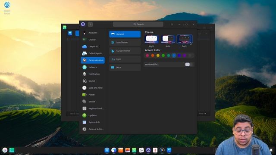The width and height of the screenshot is (276, 155).
Task: Open the notification bell in dock tray
Action: [x=271, y=150]
